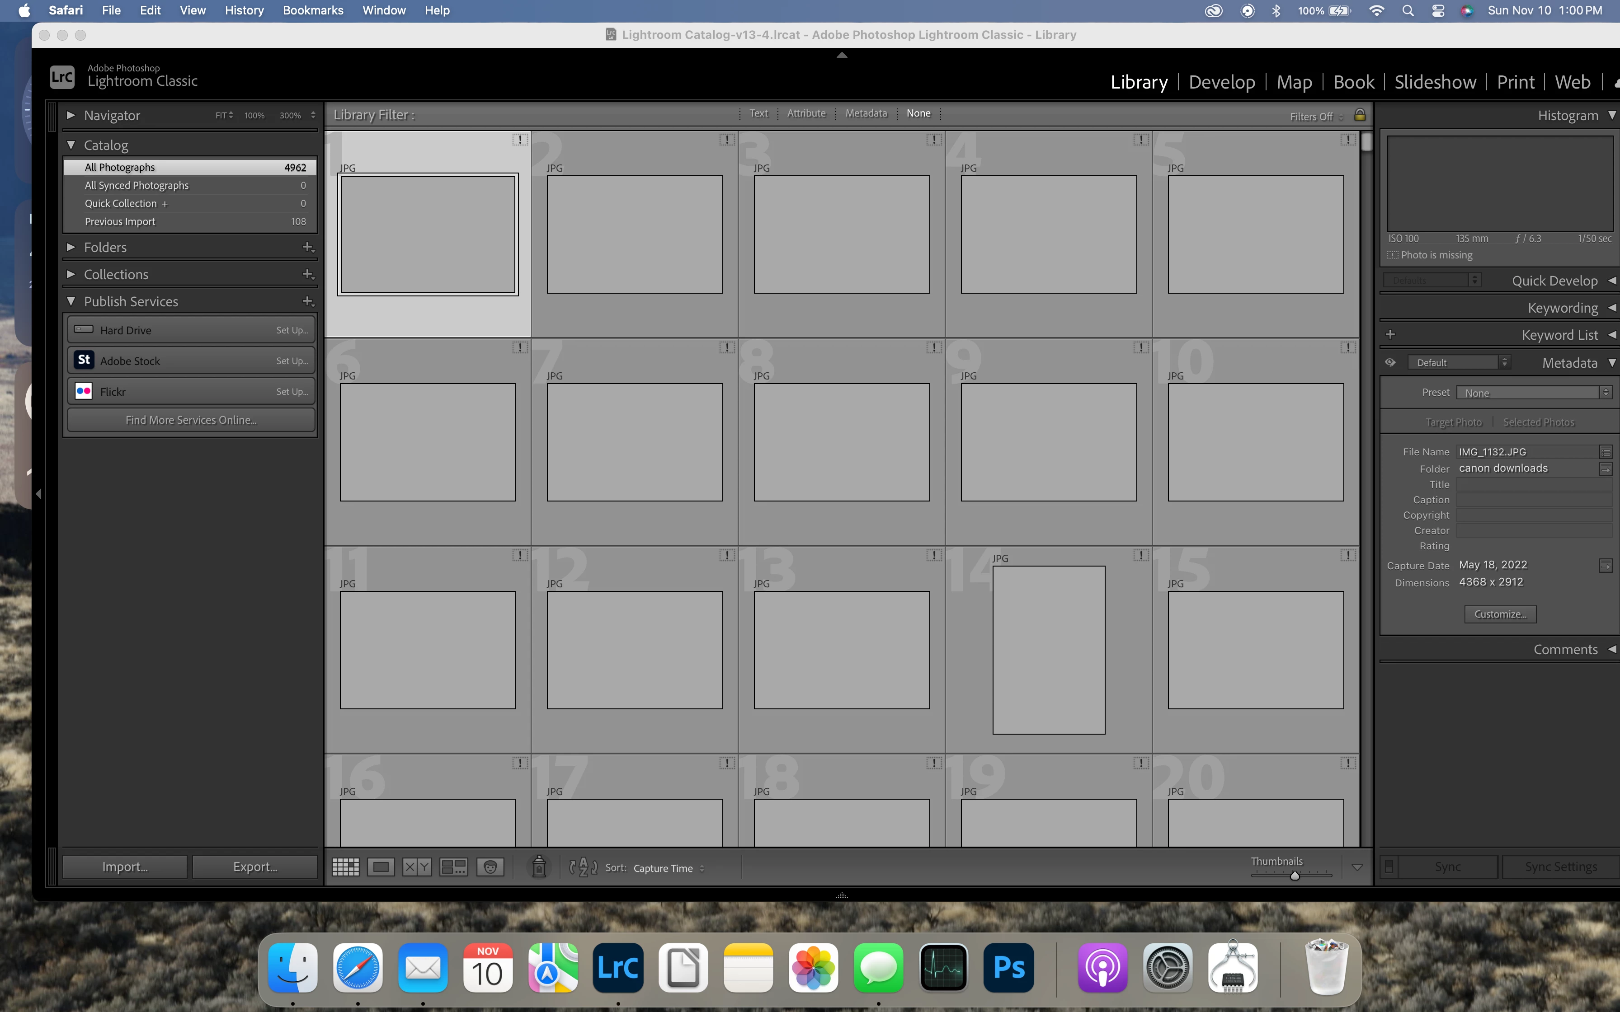Switch to Grid view icon

point(345,867)
